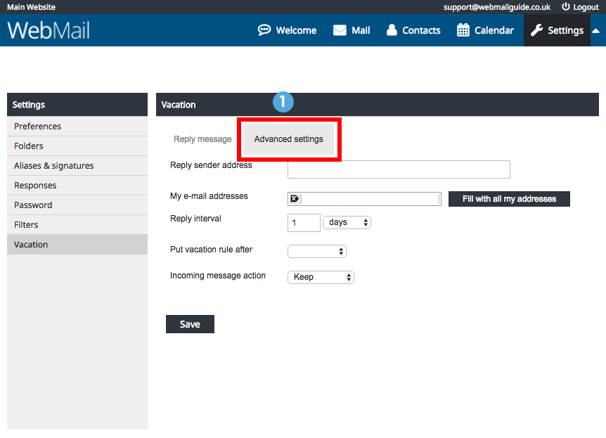The image size is (606, 438).
Task: Click the Logout power icon
Action: point(565,6)
